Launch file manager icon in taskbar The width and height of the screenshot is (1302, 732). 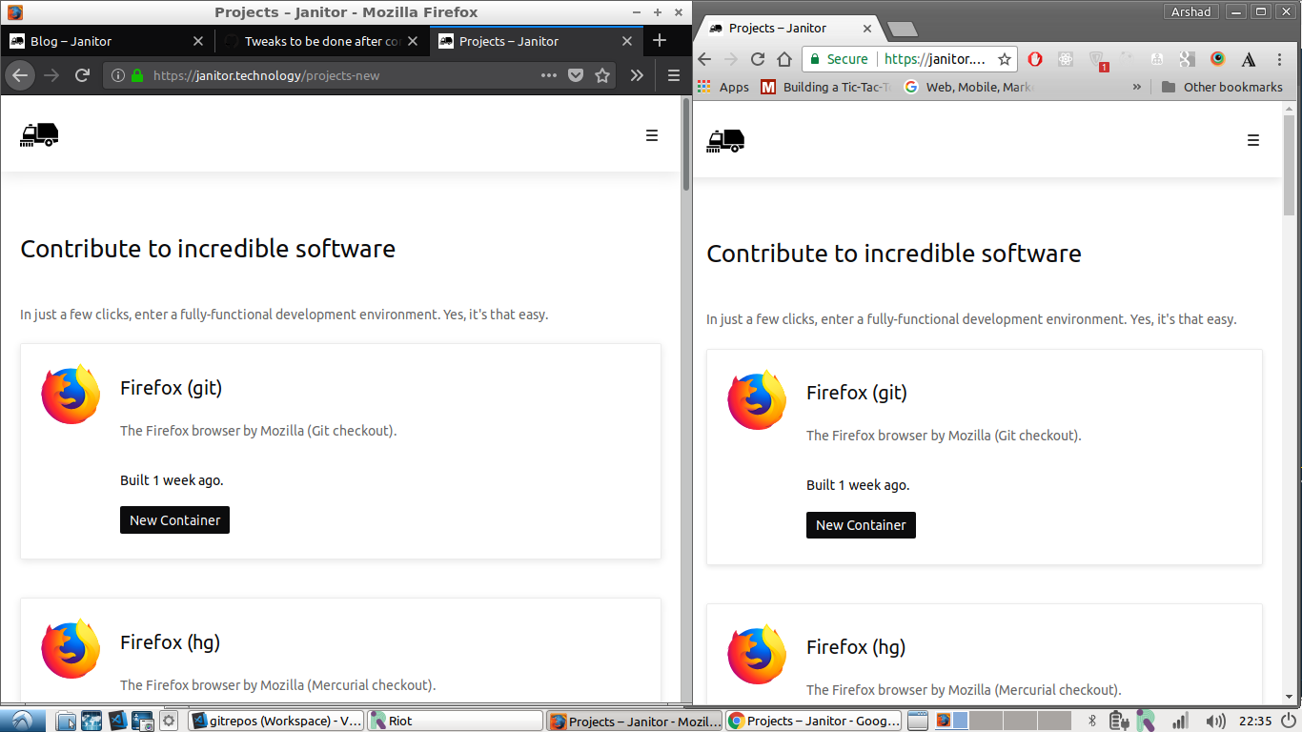tap(66, 721)
